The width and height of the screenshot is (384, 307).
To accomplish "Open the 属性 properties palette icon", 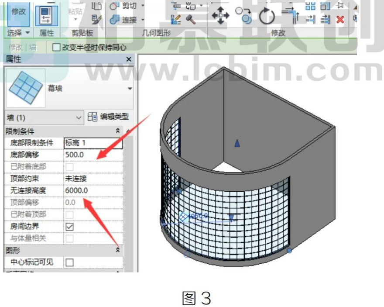I will tap(47, 15).
